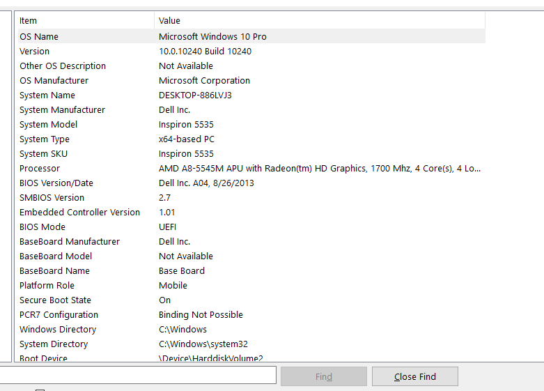Screen dimensions: 544x391
Task: Click the C:\Windows\system32 value
Action: (x=203, y=344)
